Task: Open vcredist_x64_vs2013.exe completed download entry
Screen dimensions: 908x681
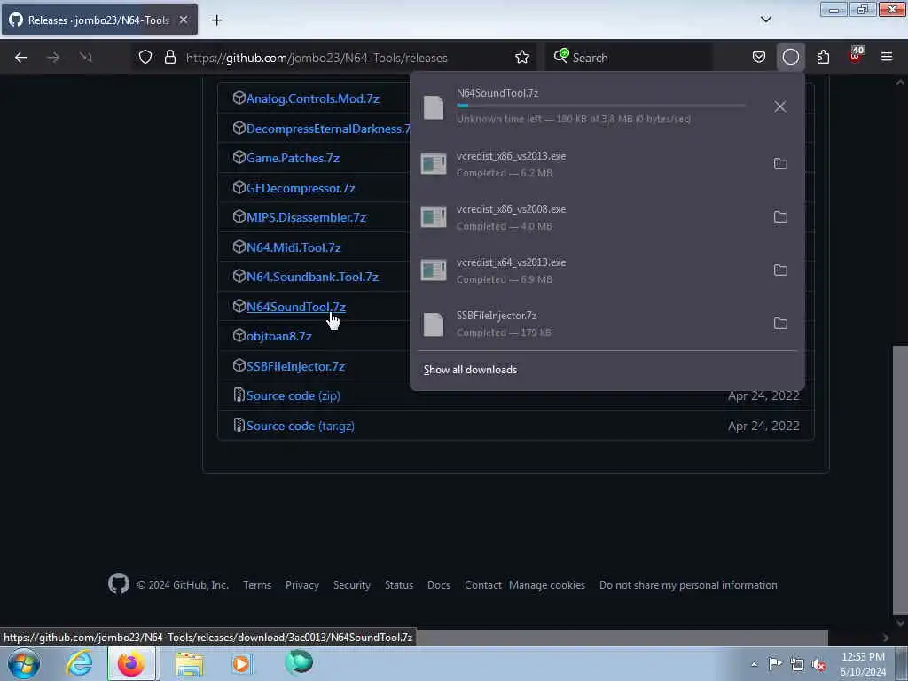Action: tap(591, 270)
